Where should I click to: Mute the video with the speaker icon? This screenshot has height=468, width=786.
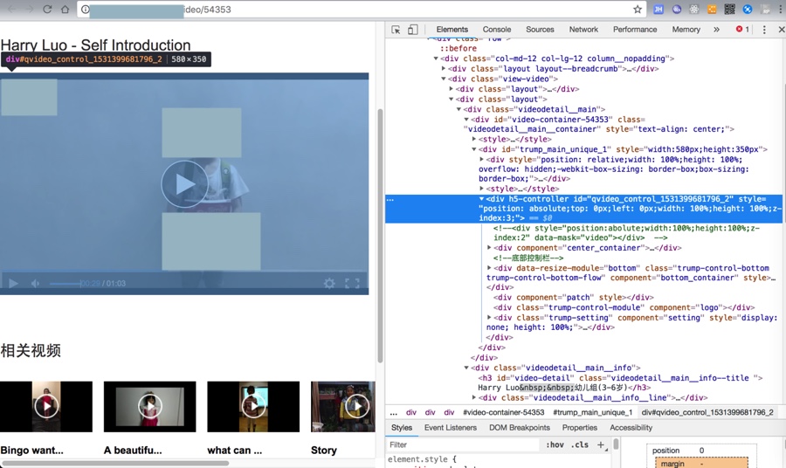pyautogui.click(x=36, y=284)
